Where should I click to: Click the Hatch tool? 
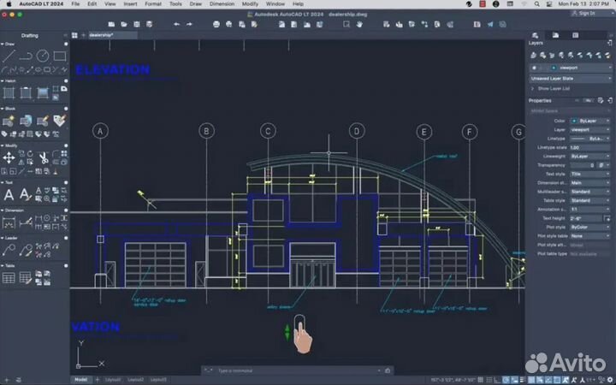tap(9, 93)
